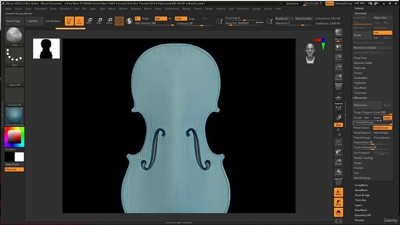Click the Zoom canvas icon

339,57
